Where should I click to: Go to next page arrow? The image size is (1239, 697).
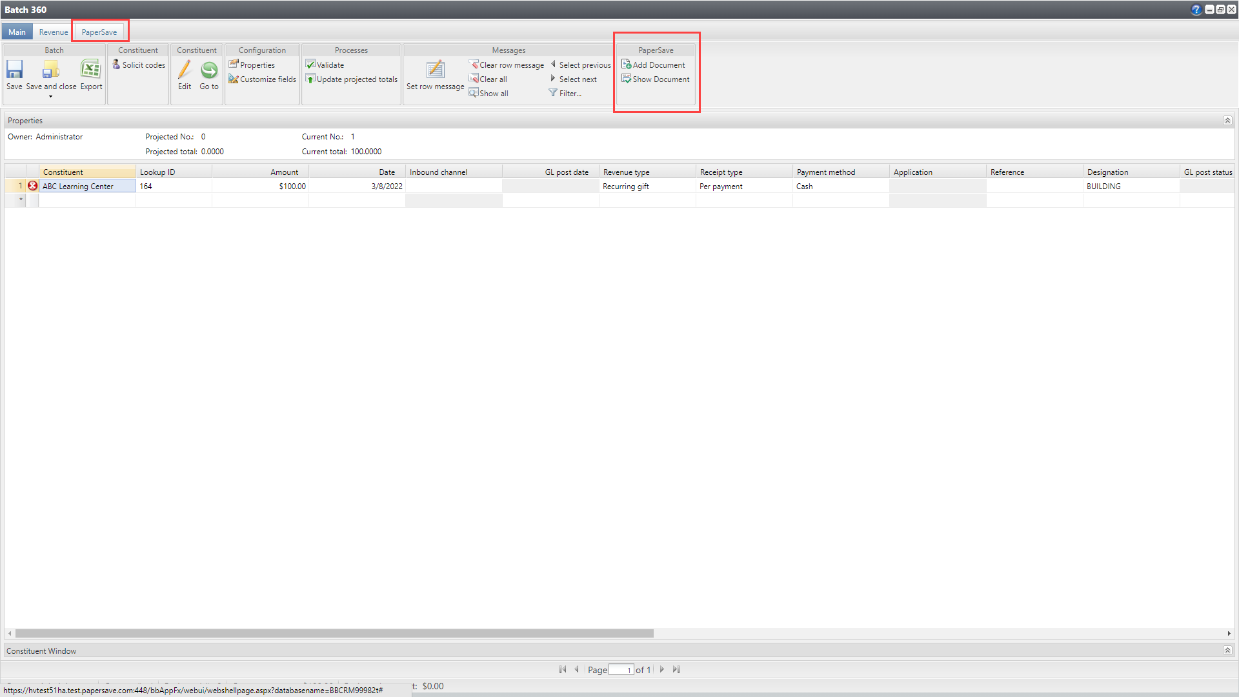[x=662, y=670]
